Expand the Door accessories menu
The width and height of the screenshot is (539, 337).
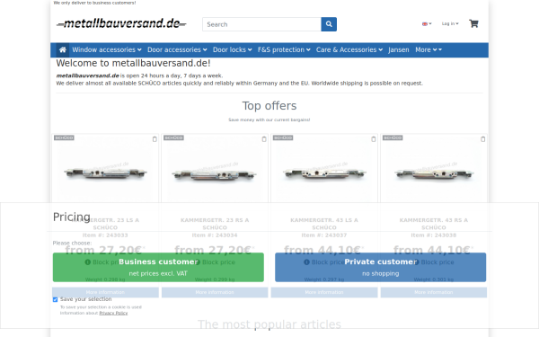tap(177, 49)
